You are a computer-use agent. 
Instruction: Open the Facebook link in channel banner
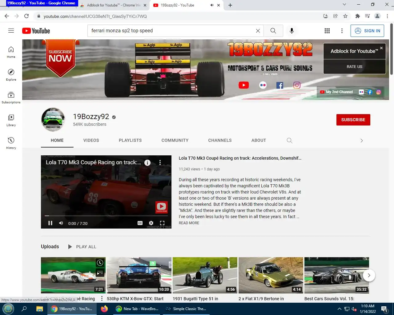pyautogui.click(x=280, y=85)
